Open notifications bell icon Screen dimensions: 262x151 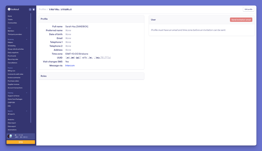pos(34,9)
